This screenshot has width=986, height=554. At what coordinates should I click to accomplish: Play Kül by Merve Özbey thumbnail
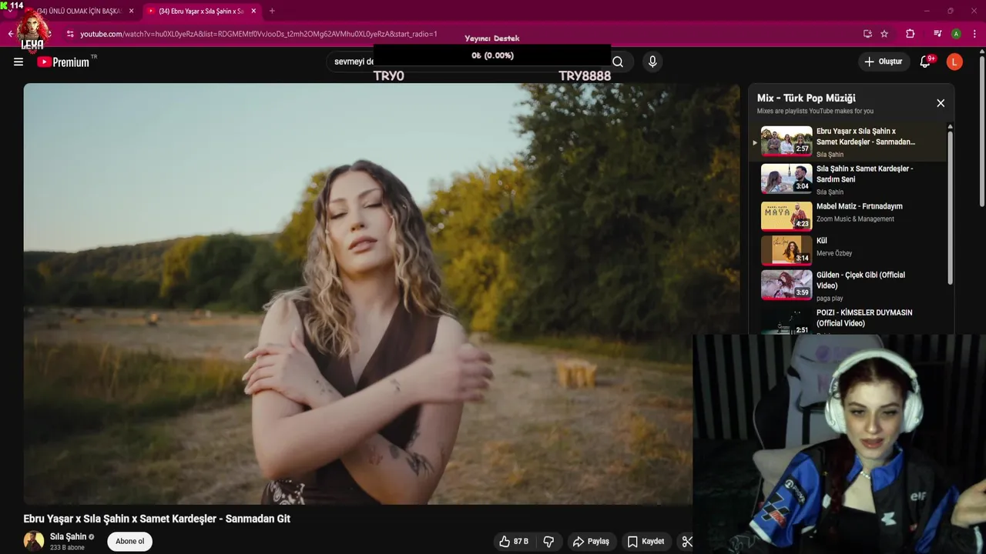pos(786,250)
